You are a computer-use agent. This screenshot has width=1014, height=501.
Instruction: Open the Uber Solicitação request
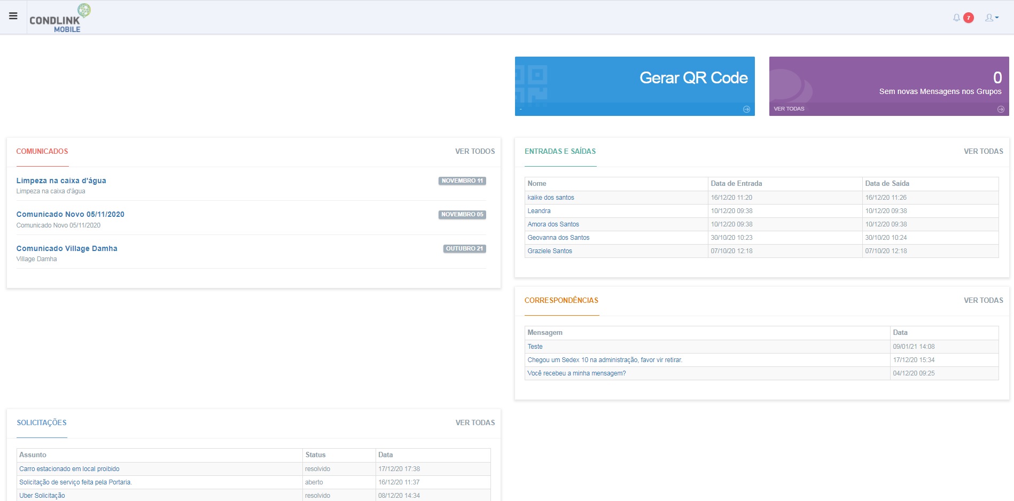point(42,496)
